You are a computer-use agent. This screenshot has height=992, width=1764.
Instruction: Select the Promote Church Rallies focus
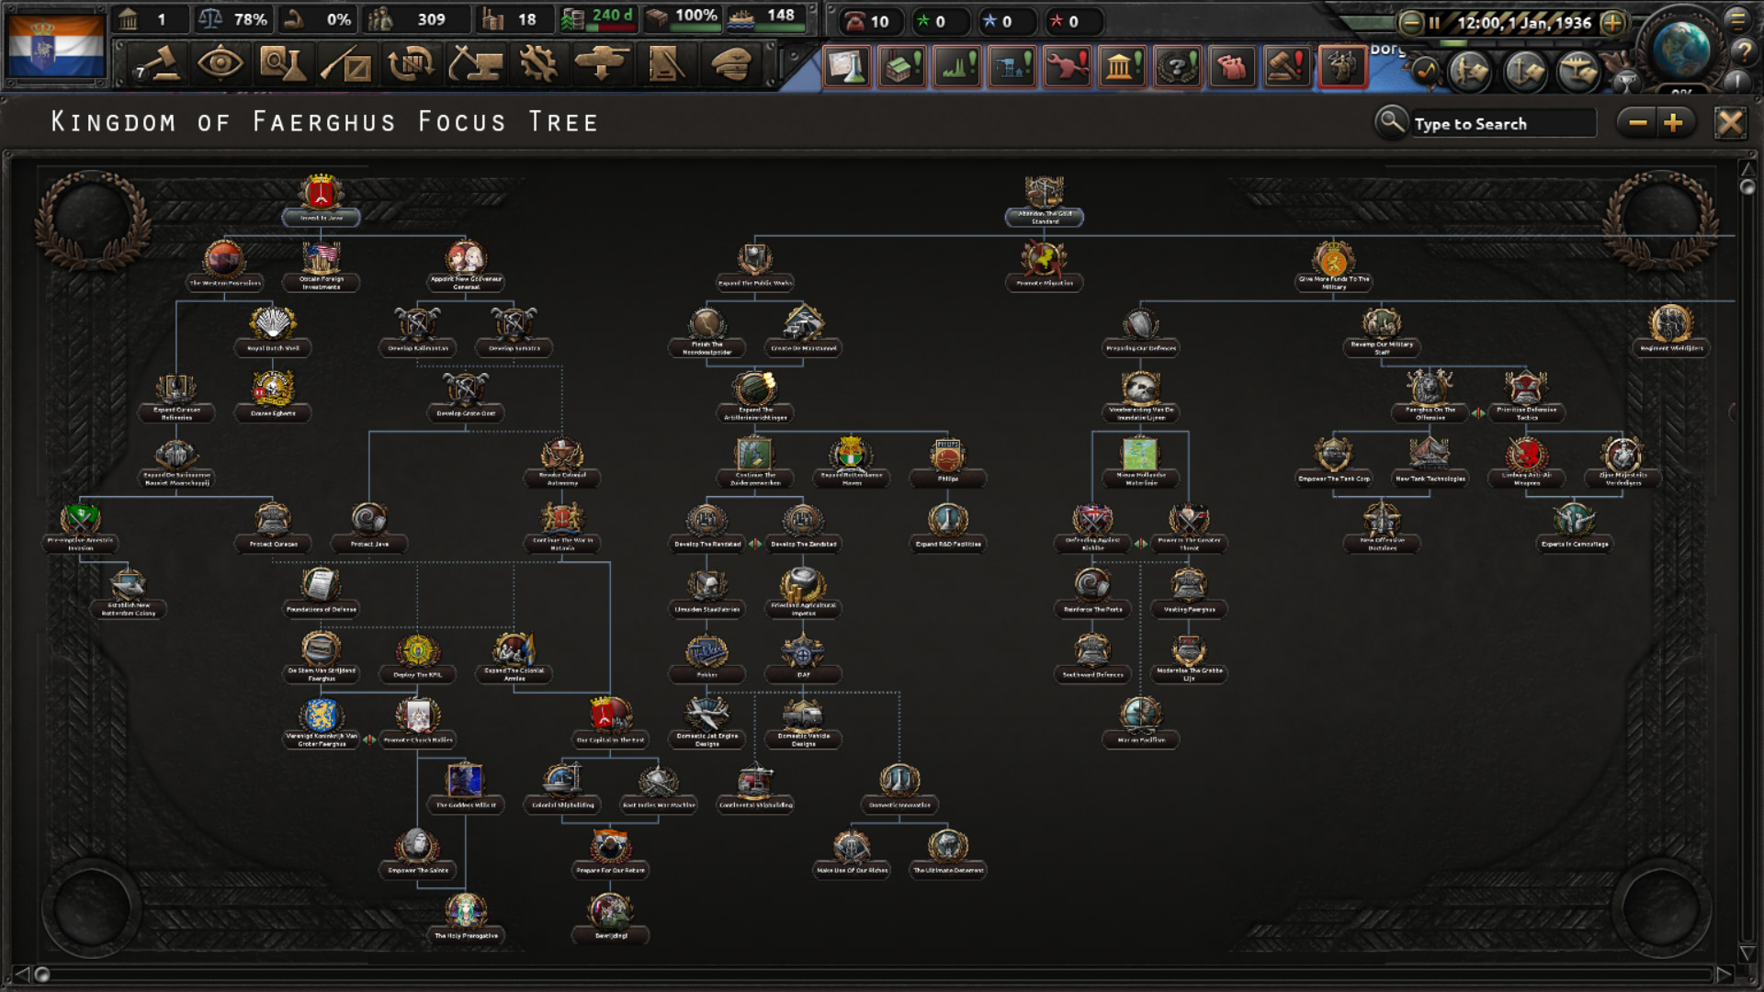point(417,722)
